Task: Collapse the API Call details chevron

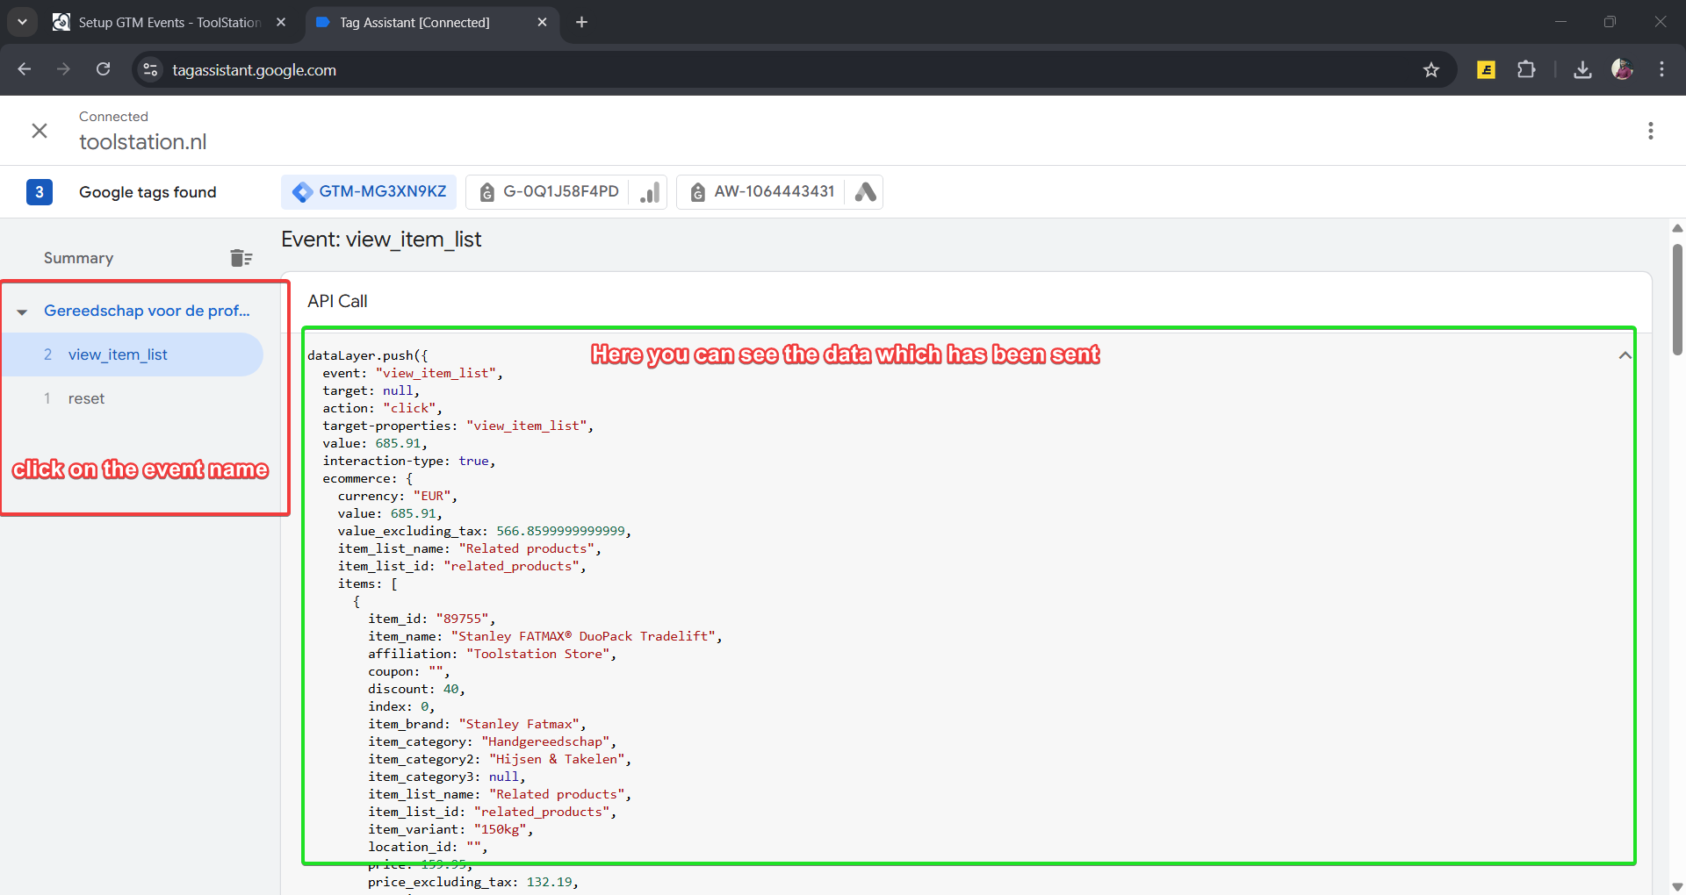Action: pos(1625,355)
